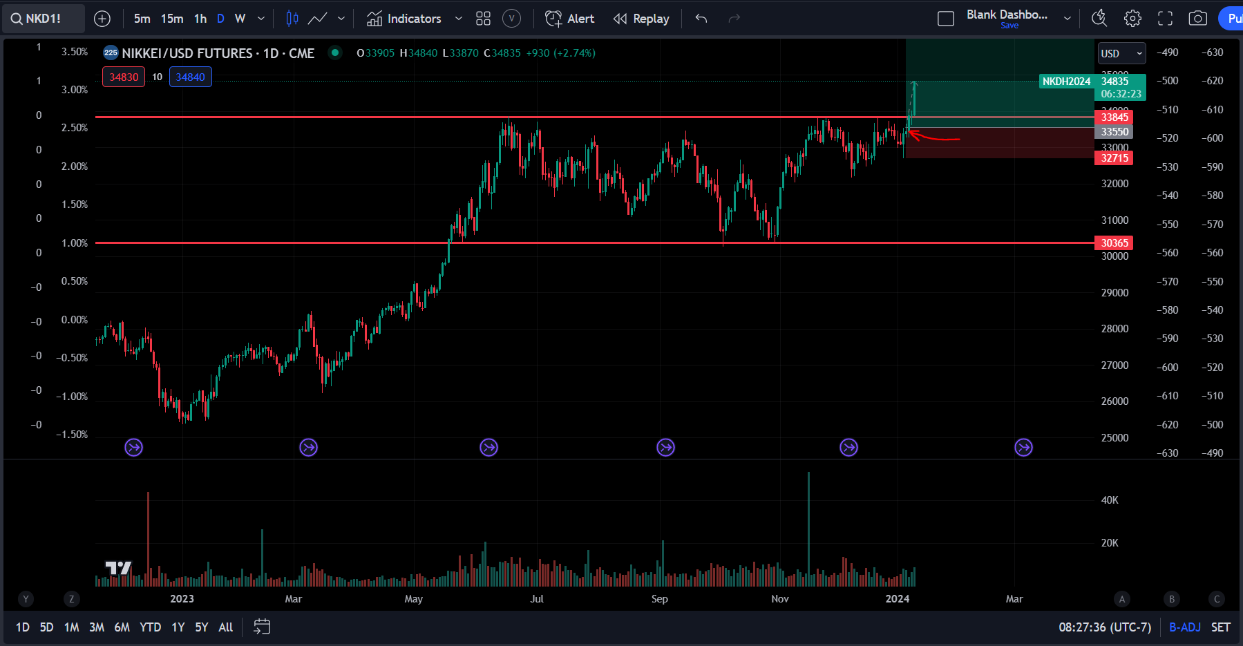Open the candlestick chart style selector
The image size is (1243, 646).
coord(292,19)
